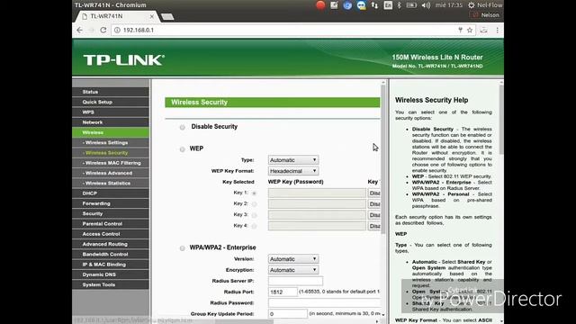This screenshot has width=576, height=324.
Task: Open the WEP Type dropdown
Action: click(x=293, y=160)
